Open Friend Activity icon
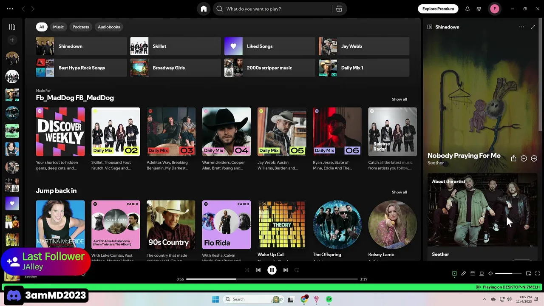 pyautogui.click(x=479, y=9)
